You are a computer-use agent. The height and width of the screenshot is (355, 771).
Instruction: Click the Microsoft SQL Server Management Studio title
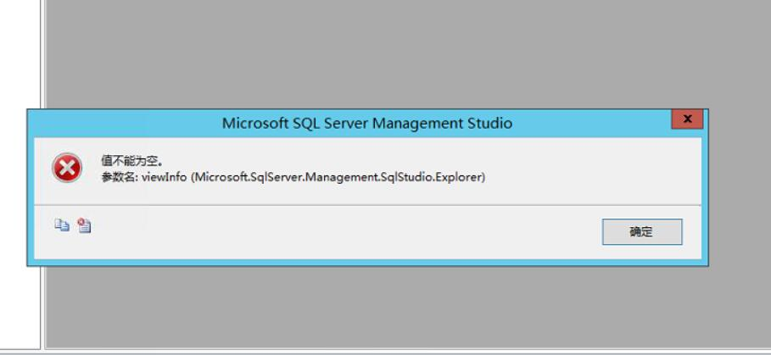[x=366, y=123]
